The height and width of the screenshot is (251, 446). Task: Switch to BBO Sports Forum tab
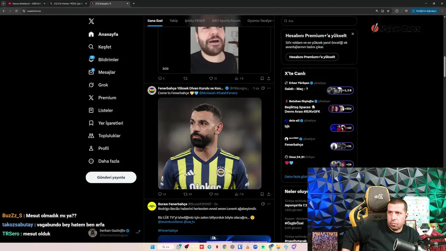226,21
